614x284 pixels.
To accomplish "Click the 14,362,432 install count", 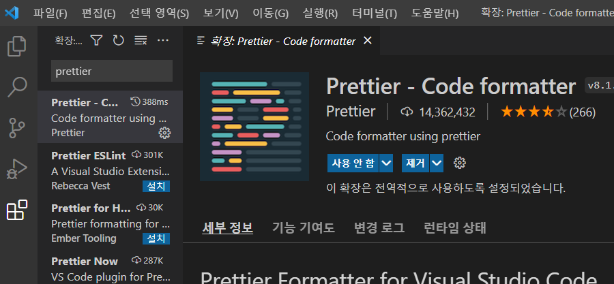I will (x=447, y=112).
